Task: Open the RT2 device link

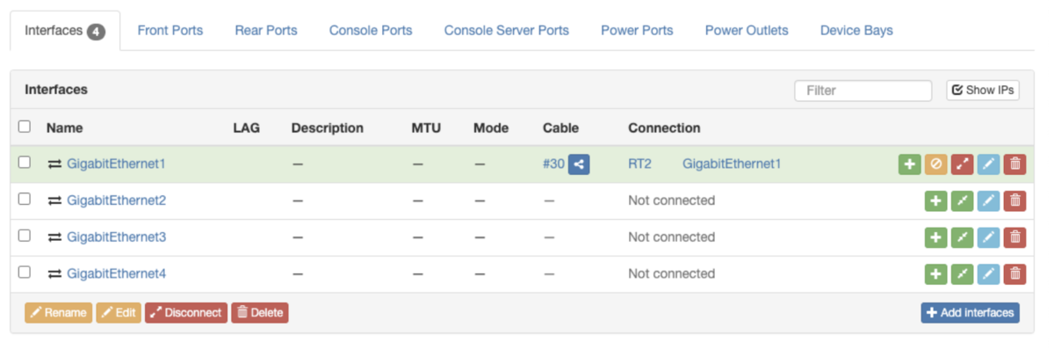Action: click(639, 164)
